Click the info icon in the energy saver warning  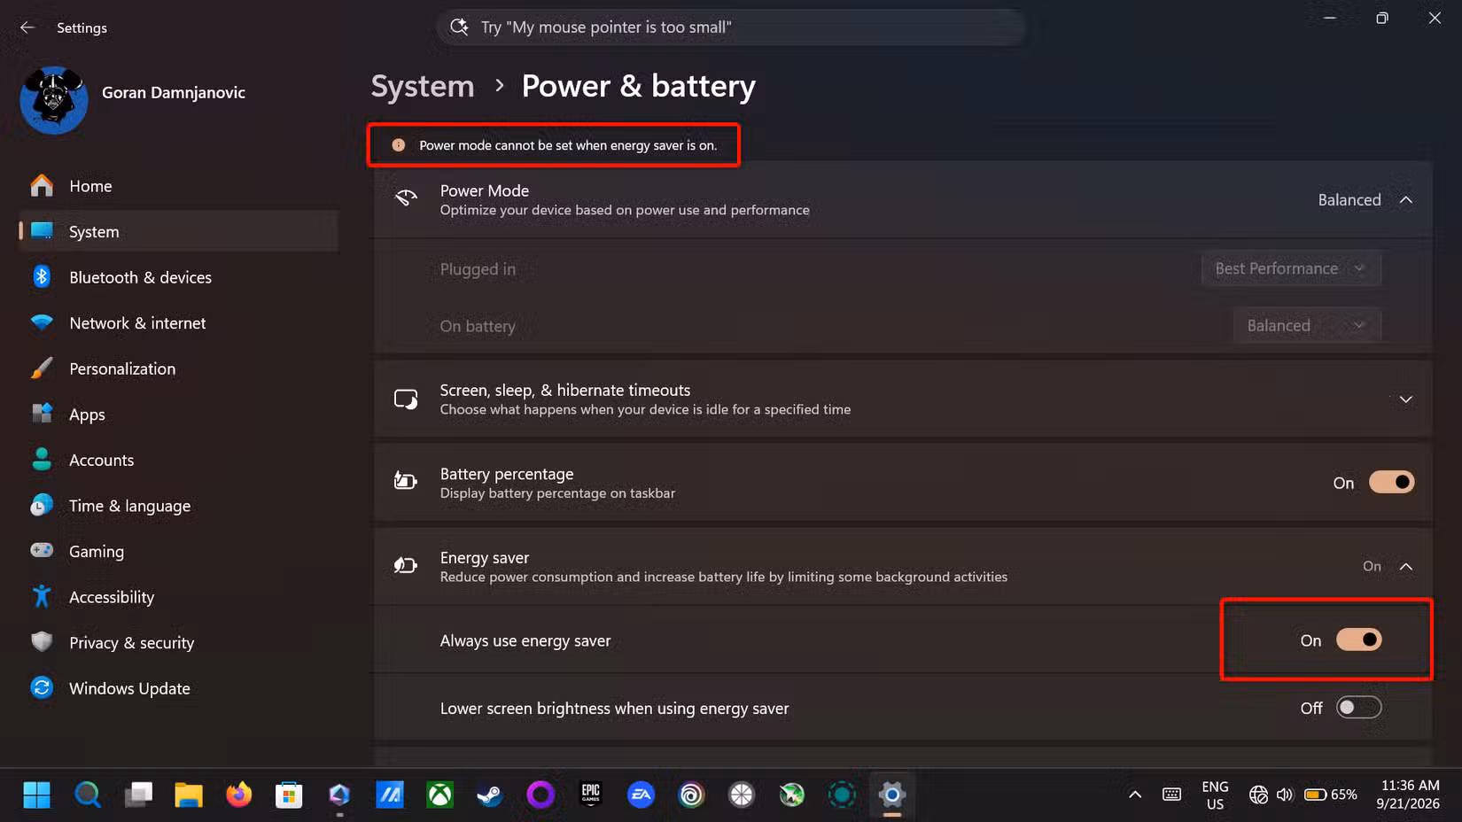tap(399, 145)
